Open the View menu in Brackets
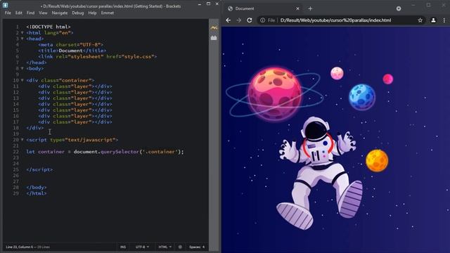Screen dimensions: 450x253 (x=43, y=13)
